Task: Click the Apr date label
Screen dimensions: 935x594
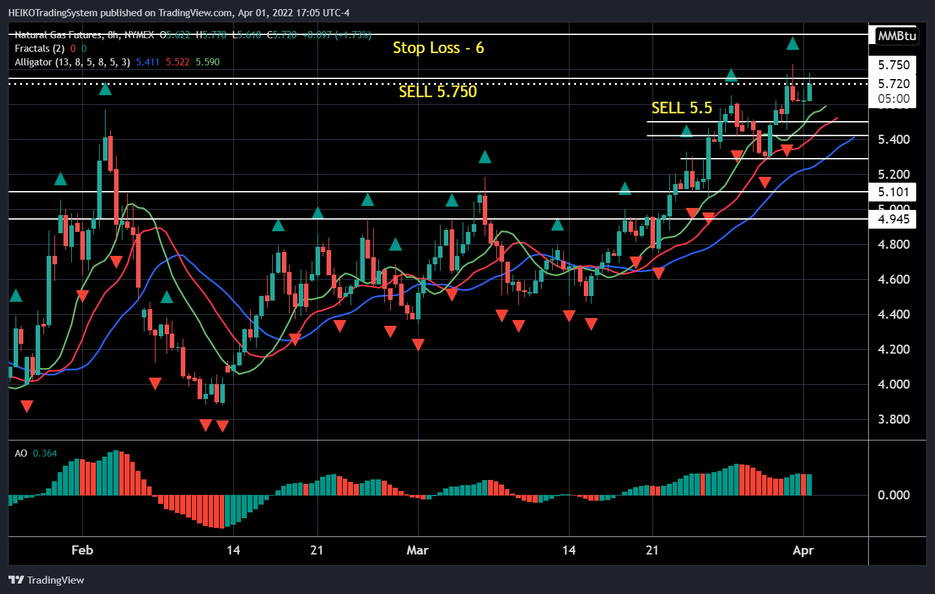Action: 803,550
